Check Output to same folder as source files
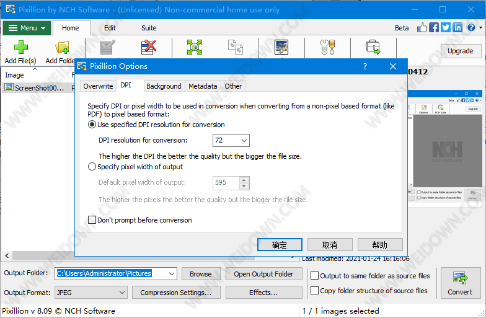 pyautogui.click(x=315, y=276)
